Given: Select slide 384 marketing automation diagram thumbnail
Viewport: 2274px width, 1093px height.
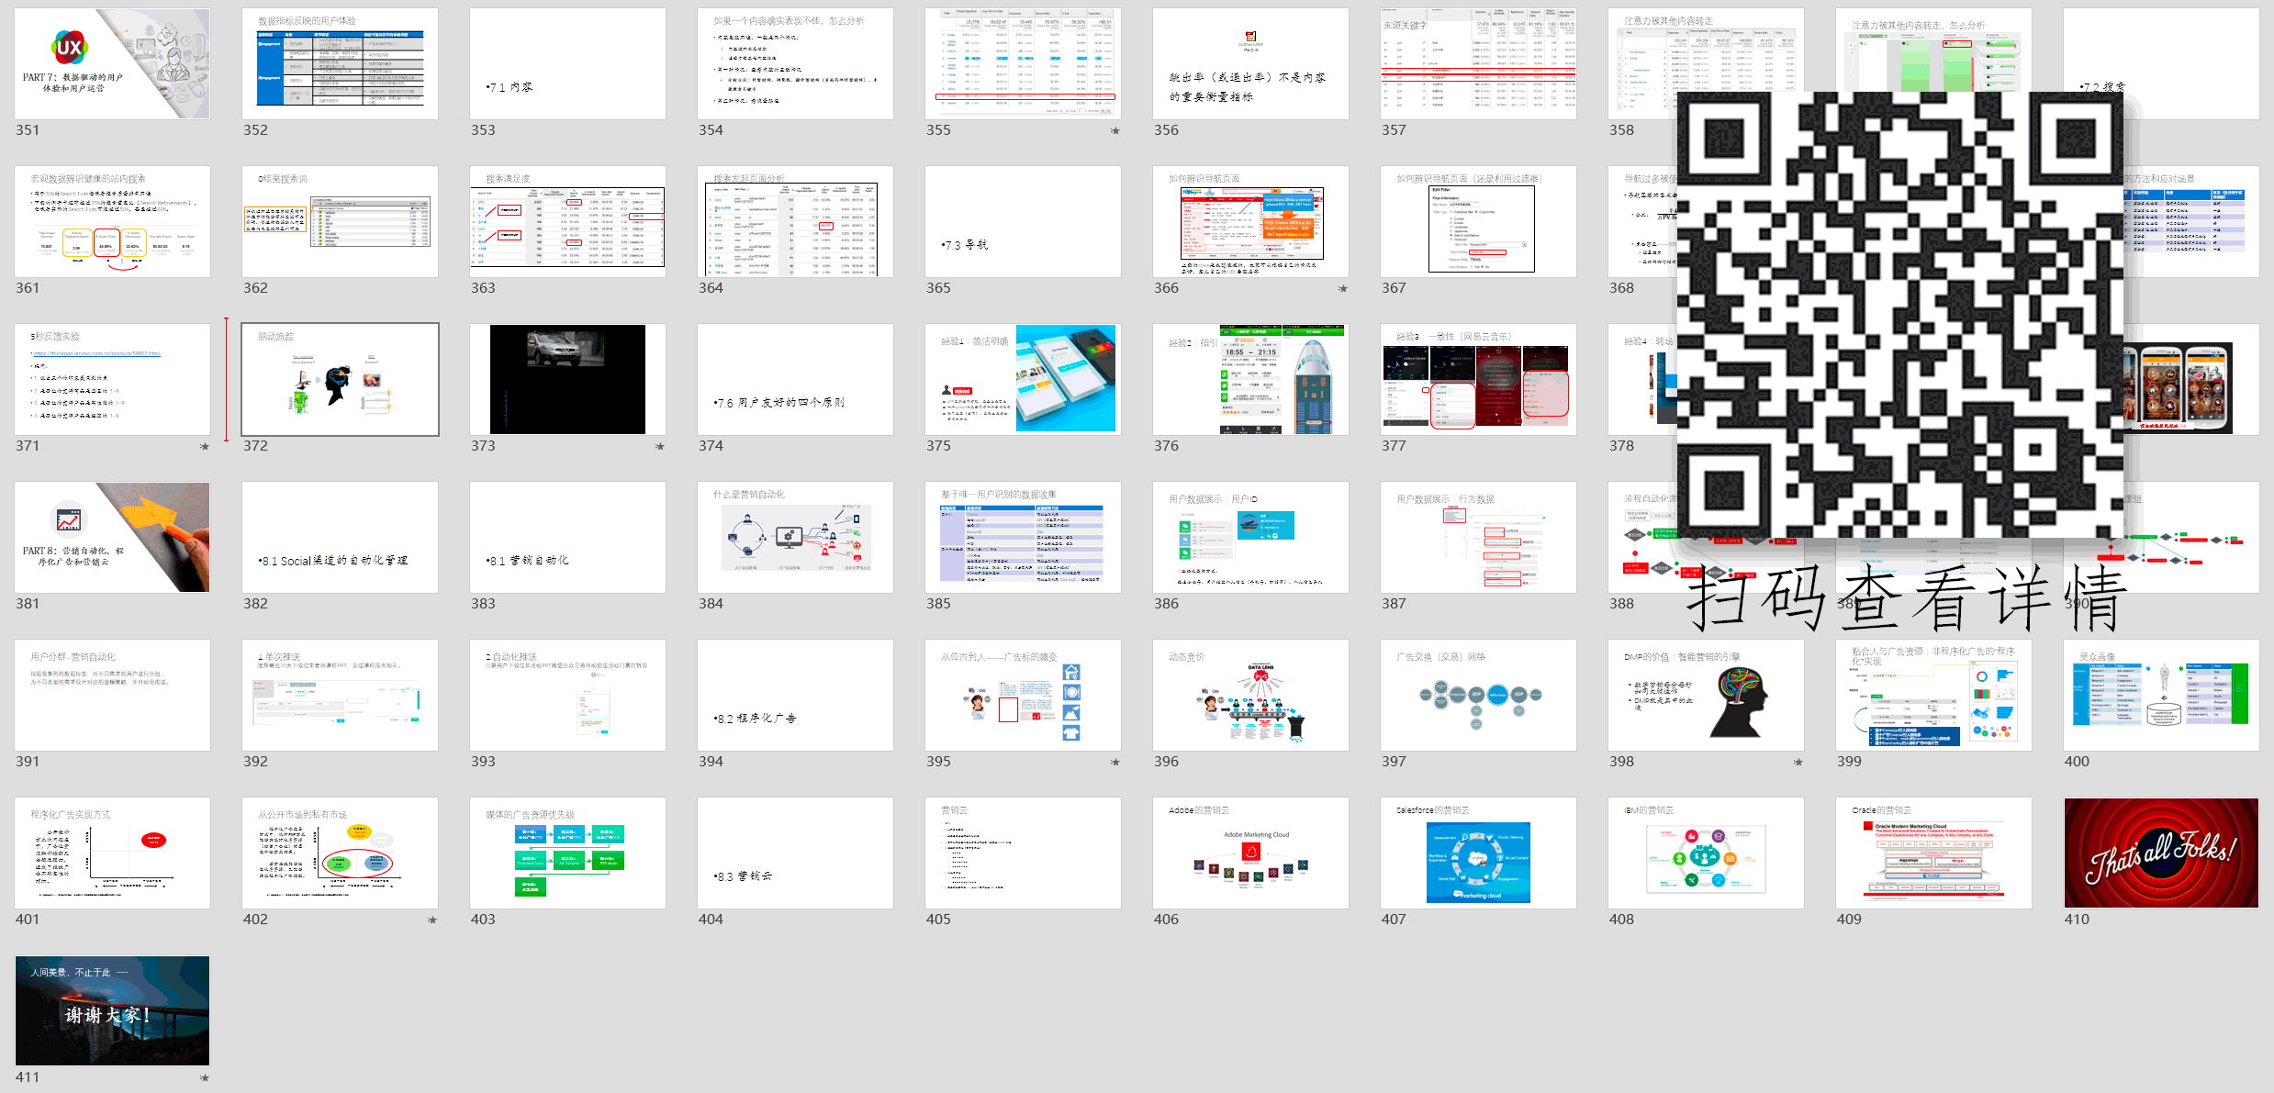Looking at the screenshot, I should [795, 537].
